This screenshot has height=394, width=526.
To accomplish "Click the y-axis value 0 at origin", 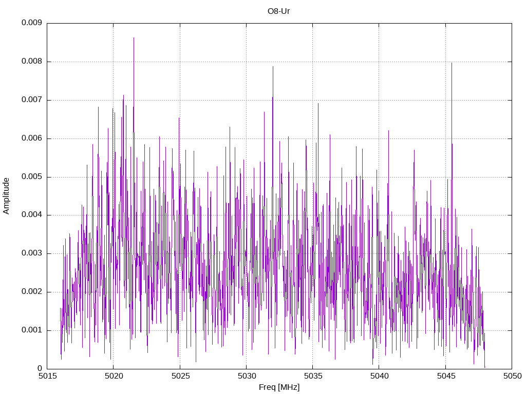I will tap(40, 368).
